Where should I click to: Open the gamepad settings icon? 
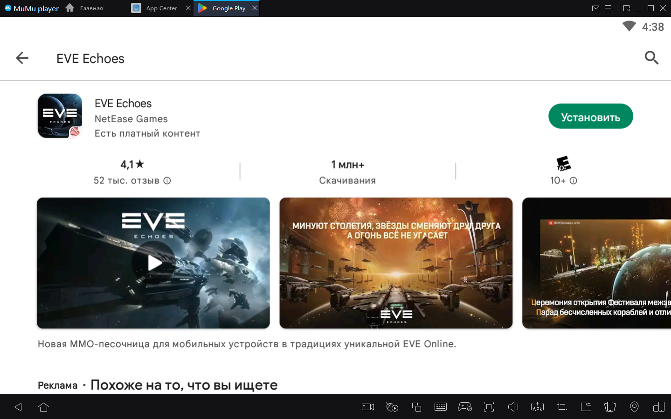[x=464, y=407]
